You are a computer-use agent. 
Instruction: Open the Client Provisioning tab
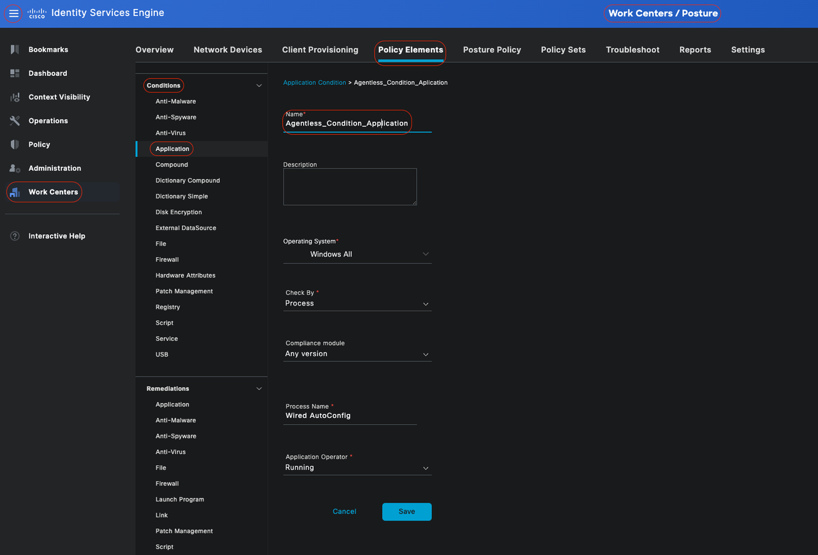[x=320, y=50]
